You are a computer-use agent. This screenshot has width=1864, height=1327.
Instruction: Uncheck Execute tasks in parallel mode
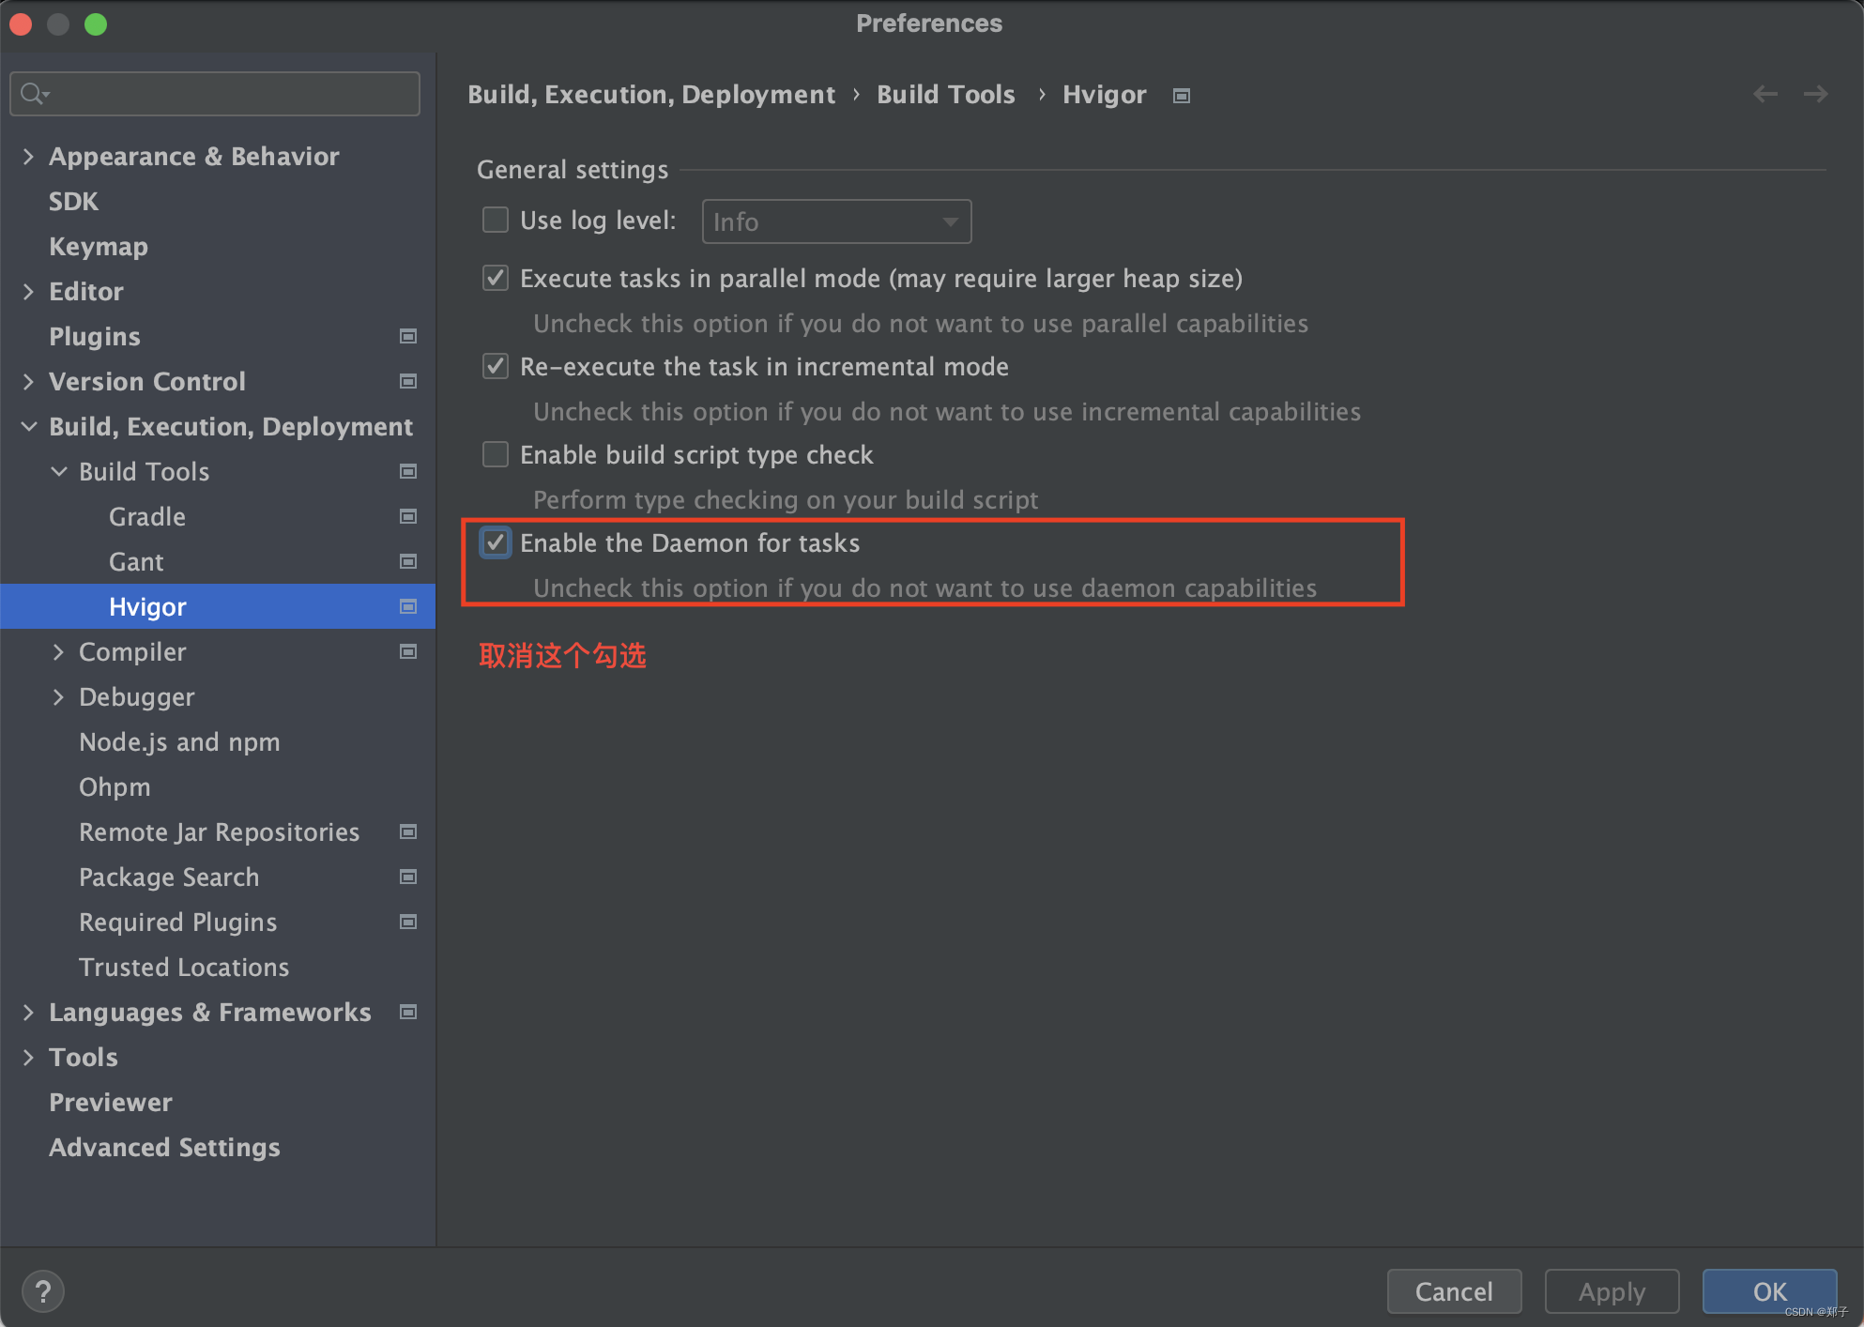(x=496, y=278)
